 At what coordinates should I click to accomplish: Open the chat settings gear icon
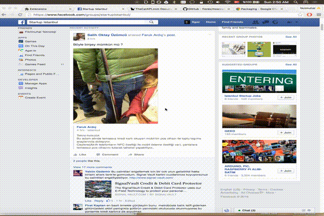pyautogui.click(x=309, y=210)
